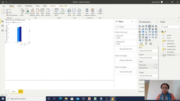Viewport: 180px width, 101px height.
Task: Choose the Pie chart visual
Action: tap(150, 32)
